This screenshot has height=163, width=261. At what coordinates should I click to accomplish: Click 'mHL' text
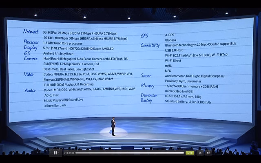tap(168, 66)
